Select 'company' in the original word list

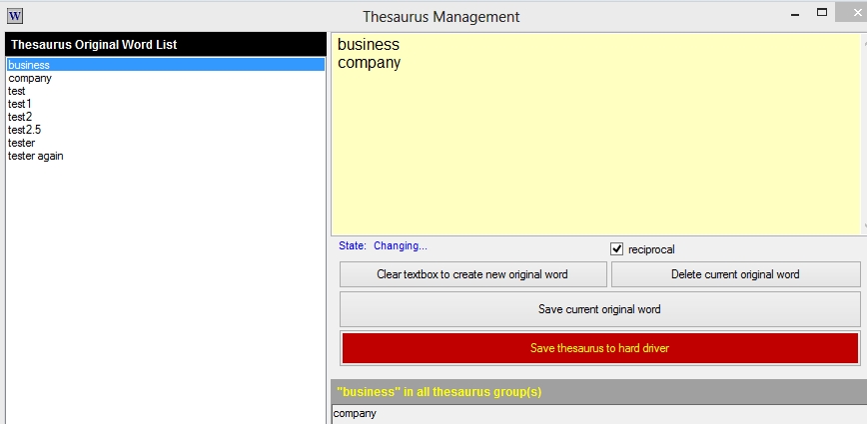tap(29, 78)
